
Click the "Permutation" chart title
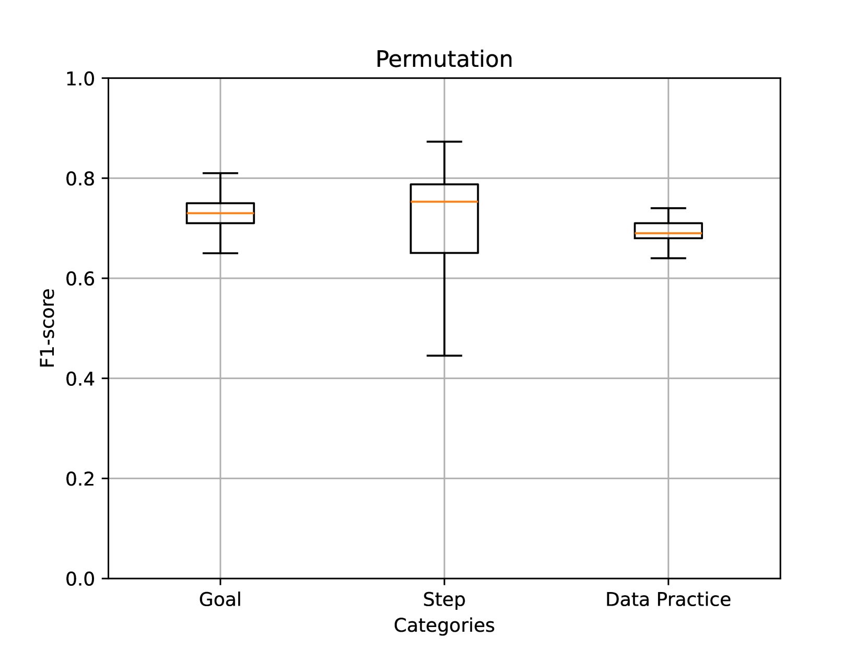[444, 59]
